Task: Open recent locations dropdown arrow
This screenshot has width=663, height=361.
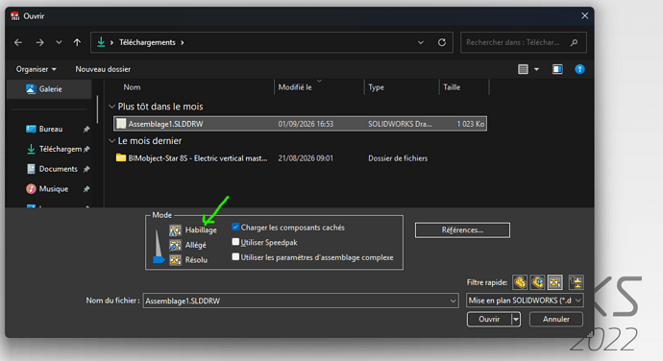Action: pyautogui.click(x=59, y=42)
